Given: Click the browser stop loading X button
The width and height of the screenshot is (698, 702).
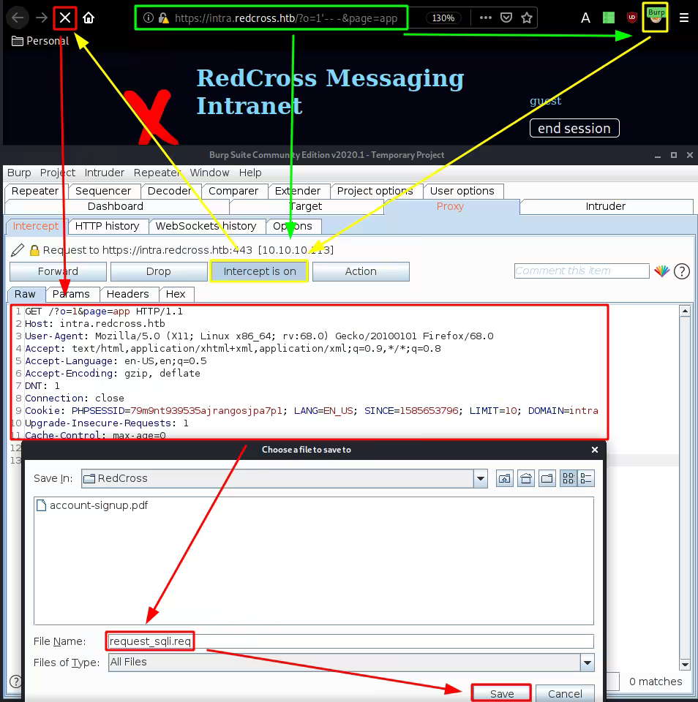Looking at the screenshot, I should coord(65,18).
